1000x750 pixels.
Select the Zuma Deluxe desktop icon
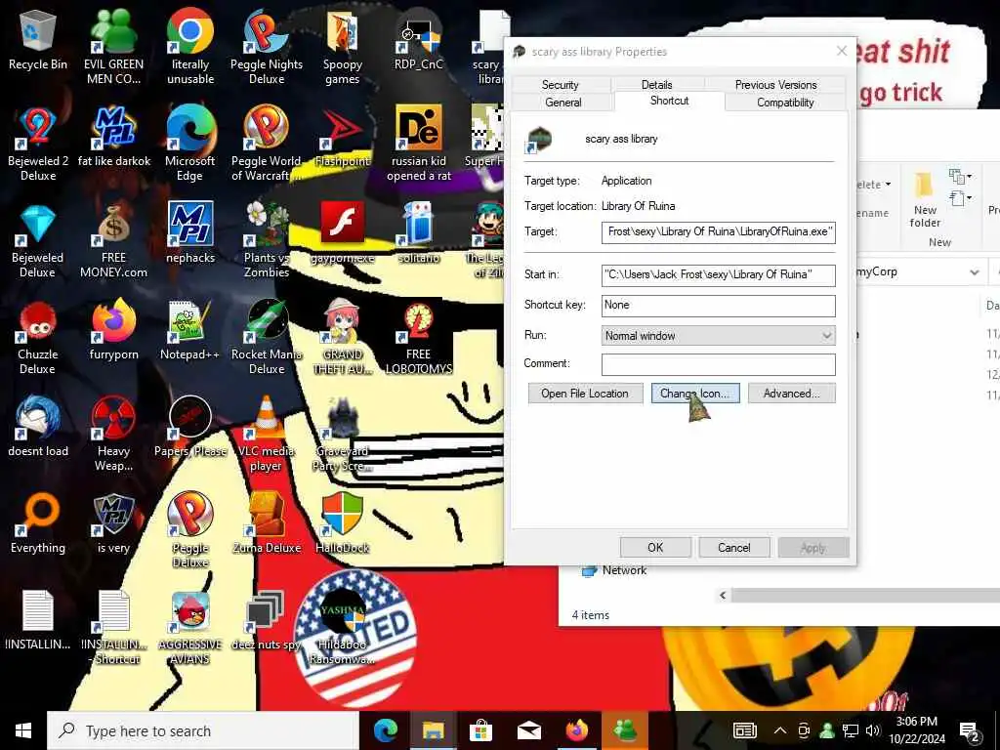click(267, 523)
